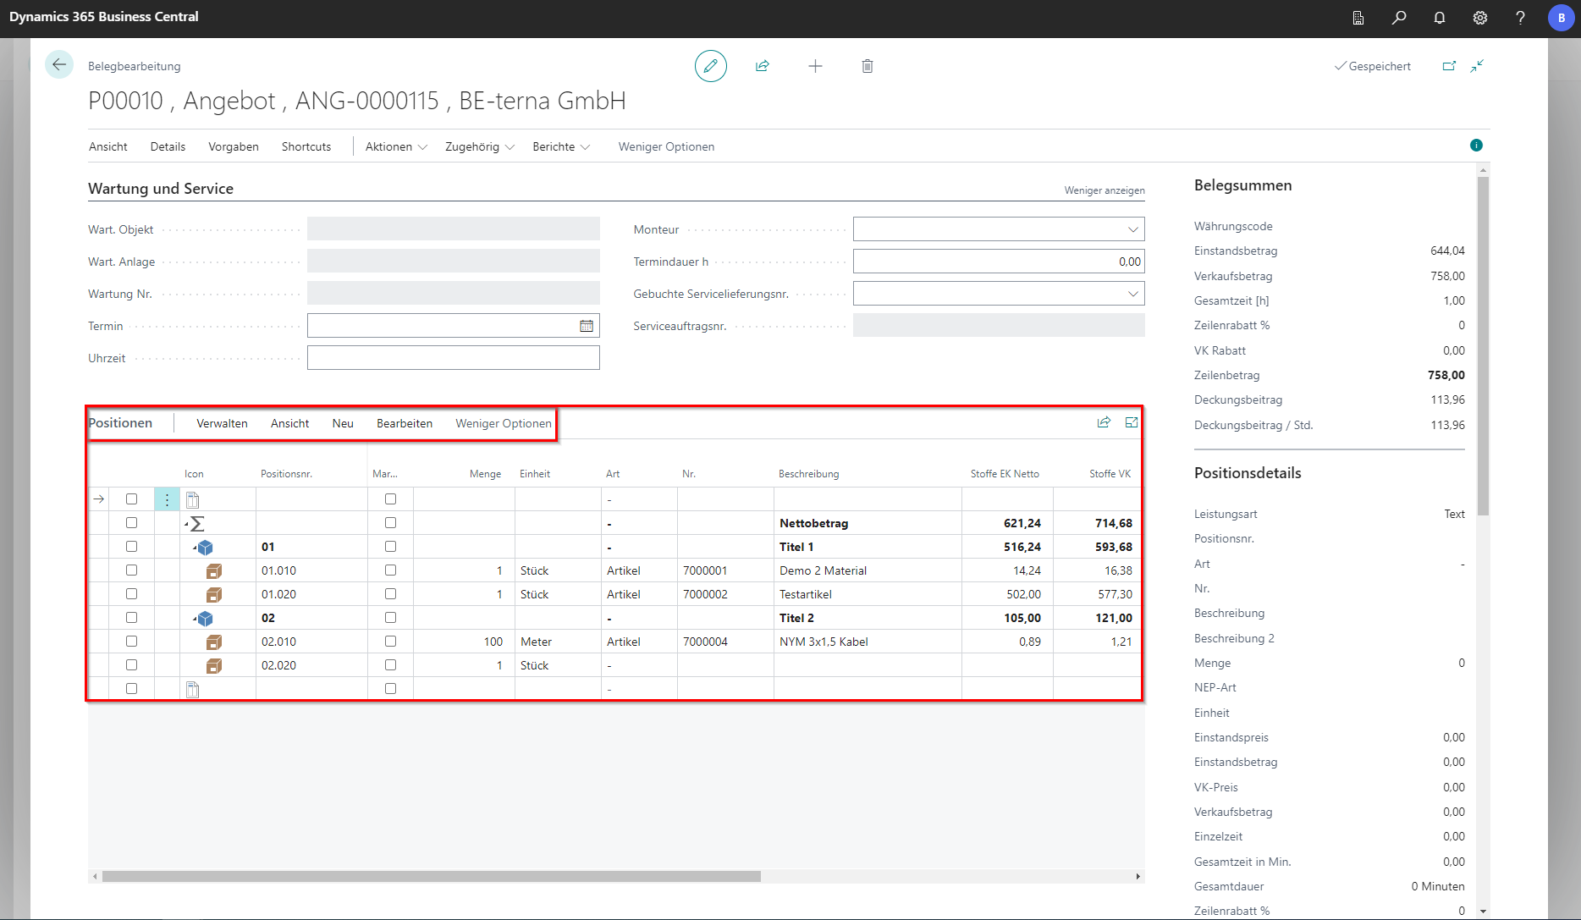
Task: Open calendar picker in Termin field
Action: [x=587, y=326]
